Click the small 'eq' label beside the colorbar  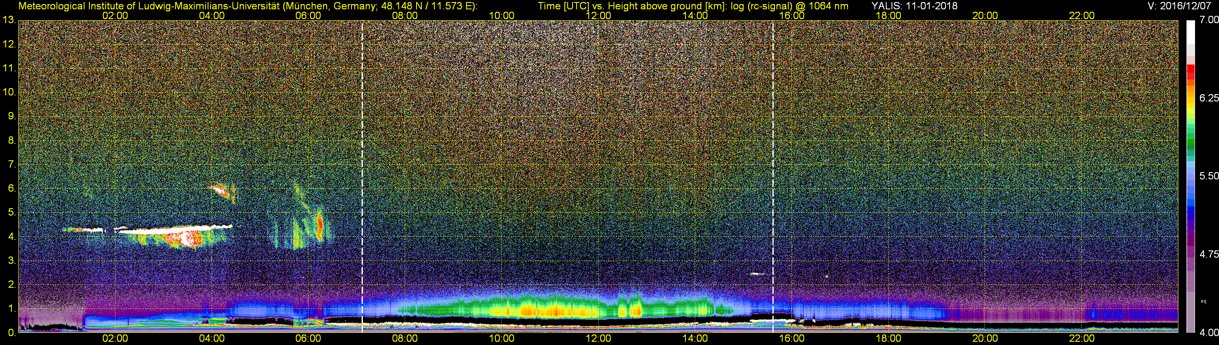1204,301
